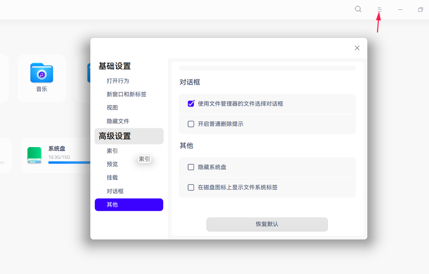
Task: Tick the 隐藏系统盘 checkbox
Action: 191,167
